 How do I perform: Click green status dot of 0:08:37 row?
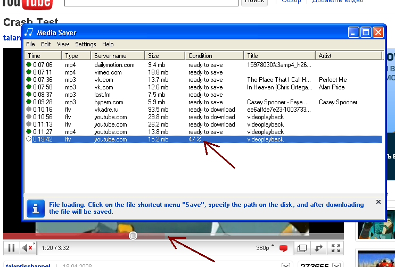[x=29, y=94]
